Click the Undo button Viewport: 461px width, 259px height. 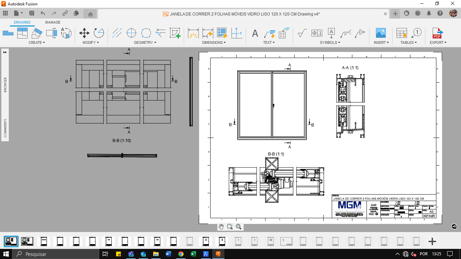click(x=43, y=13)
